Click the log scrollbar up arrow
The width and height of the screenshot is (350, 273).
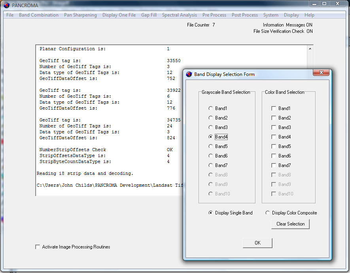pos(310,49)
